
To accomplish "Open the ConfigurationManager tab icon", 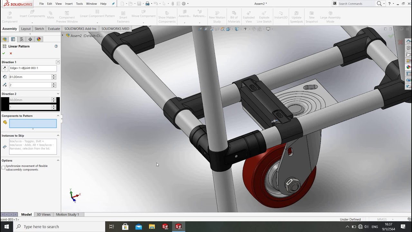I will pyautogui.click(x=22, y=39).
